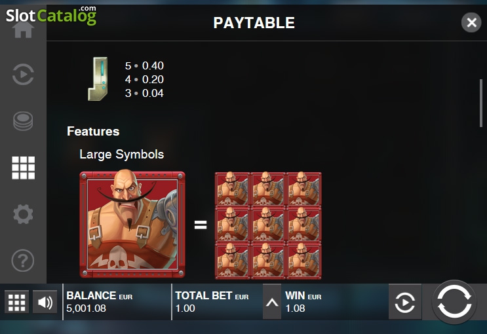The width and height of the screenshot is (487, 334).
Task: Open the gear settings icon
Action: tap(23, 214)
